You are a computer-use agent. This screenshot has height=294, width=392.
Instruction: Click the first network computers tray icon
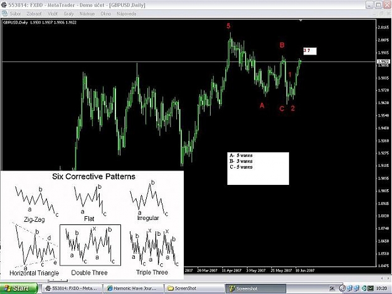349,288
